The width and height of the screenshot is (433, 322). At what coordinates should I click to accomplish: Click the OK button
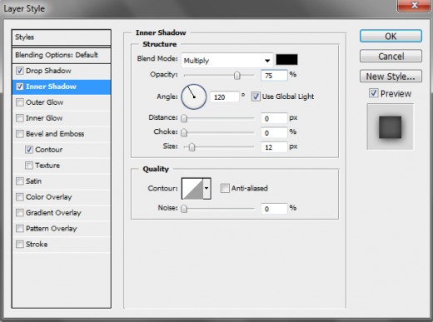click(x=391, y=36)
